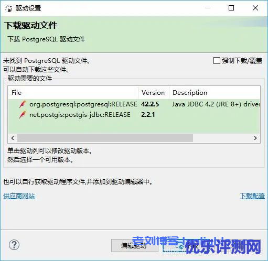Viewport: 268px width, 261px height.
Task: Click the DBeaver icon in the title bar
Action: pos(8,8)
